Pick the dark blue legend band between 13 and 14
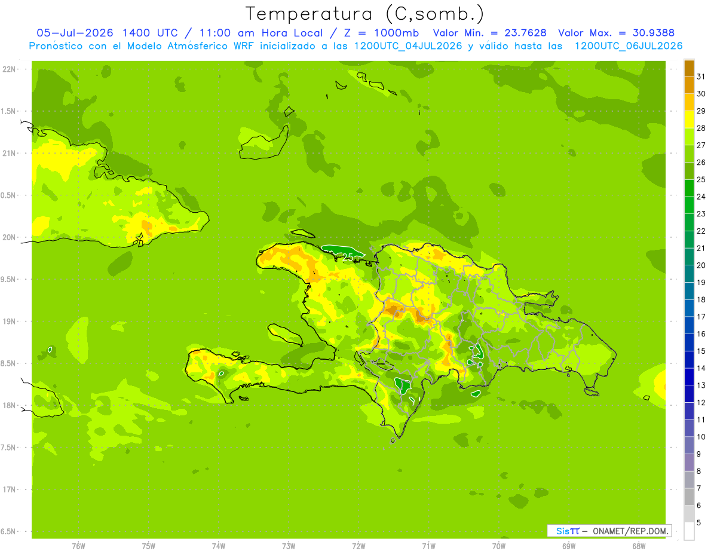 click(x=689, y=377)
